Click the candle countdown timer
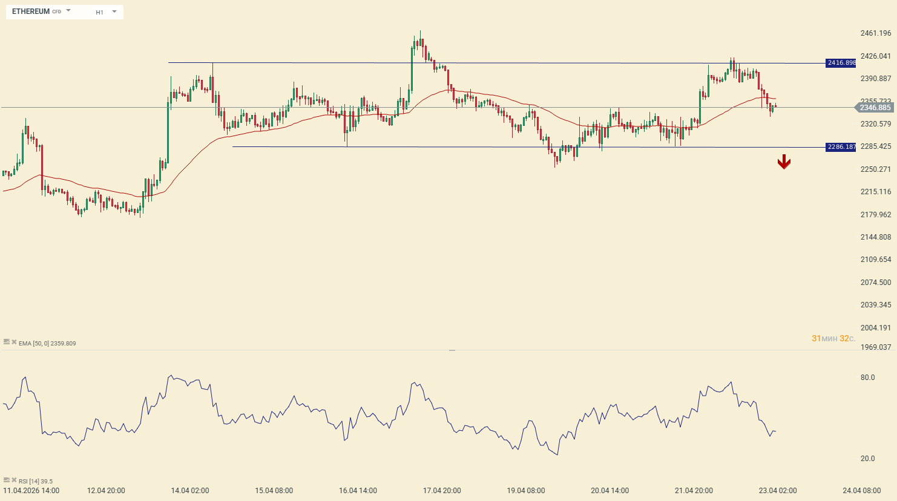Viewport: 897px width, 501px height. (x=833, y=338)
